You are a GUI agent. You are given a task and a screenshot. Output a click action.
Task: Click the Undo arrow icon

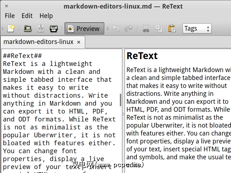coord(116,28)
